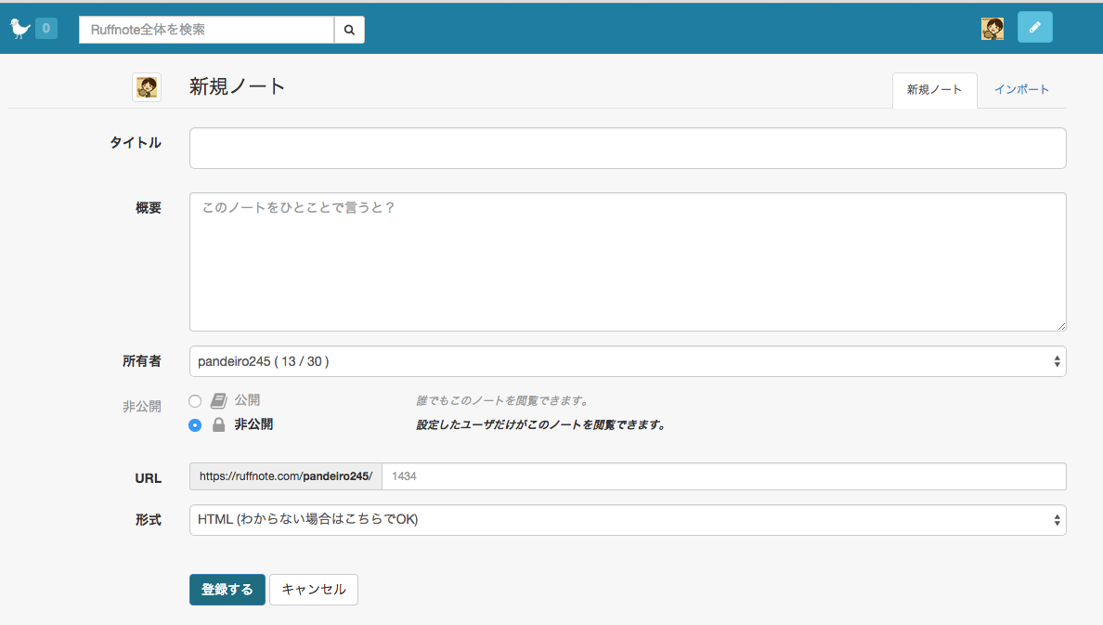Select the 新規ノート tab
This screenshot has width=1103, height=625.
pyautogui.click(x=934, y=90)
